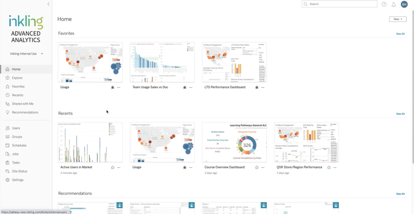This screenshot has width=414, height=214.
Task: Click the Site Status icon
Action: click(8, 171)
